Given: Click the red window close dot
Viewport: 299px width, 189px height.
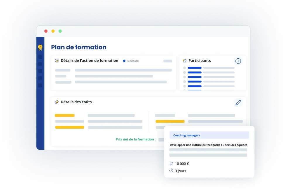Looking at the screenshot, I should 46,31.
